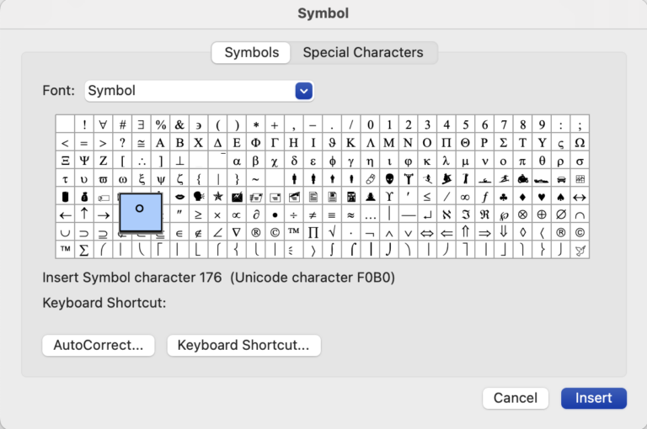647x429 pixels.
Task: Open the Font dropdown arrow
Action: click(304, 91)
